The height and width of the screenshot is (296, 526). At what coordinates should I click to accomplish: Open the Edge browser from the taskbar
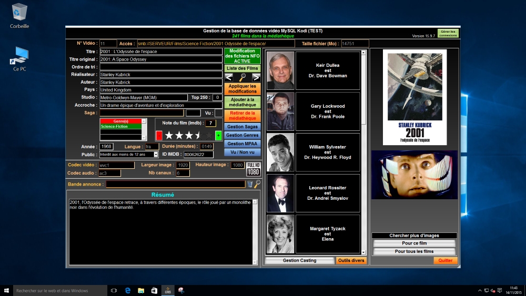[128, 290]
